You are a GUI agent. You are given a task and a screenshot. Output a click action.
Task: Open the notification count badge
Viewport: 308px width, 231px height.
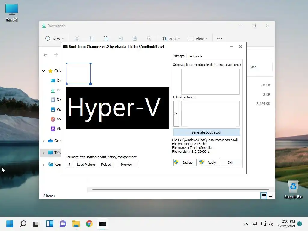click(299, 224)
